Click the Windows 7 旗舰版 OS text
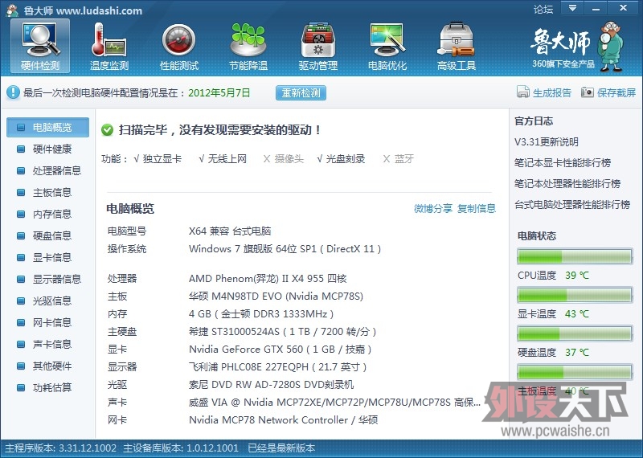The image size is (643, 458). (285, 249)
